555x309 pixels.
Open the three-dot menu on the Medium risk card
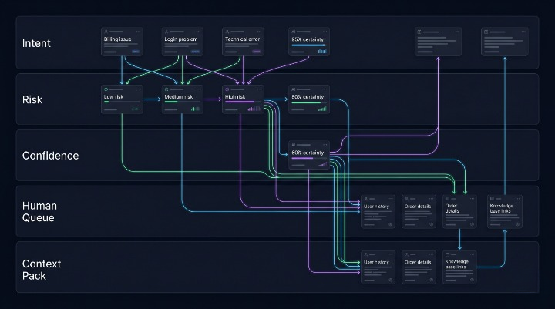pyautogui.click(x=199, y=89)
